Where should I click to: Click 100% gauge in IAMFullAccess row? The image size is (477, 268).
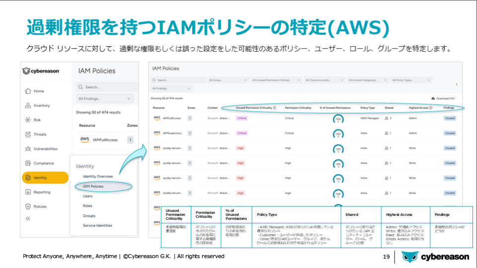(x=338, y=119)
